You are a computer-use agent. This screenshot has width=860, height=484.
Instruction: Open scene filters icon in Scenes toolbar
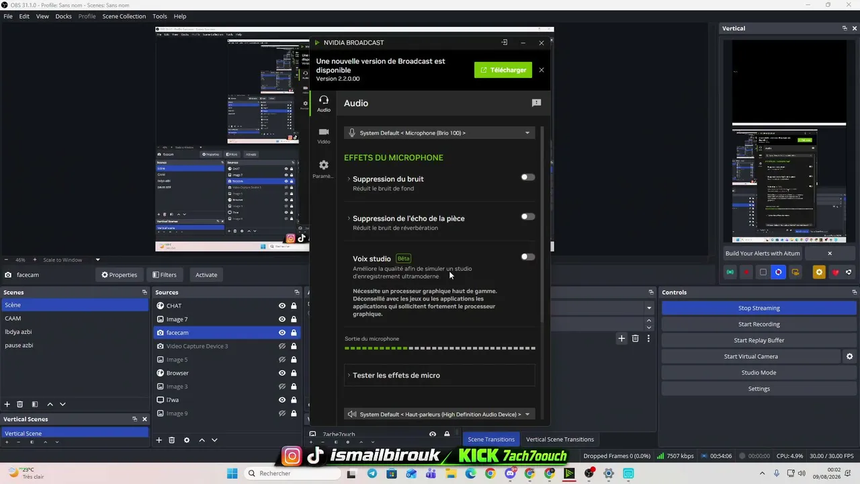35,404
